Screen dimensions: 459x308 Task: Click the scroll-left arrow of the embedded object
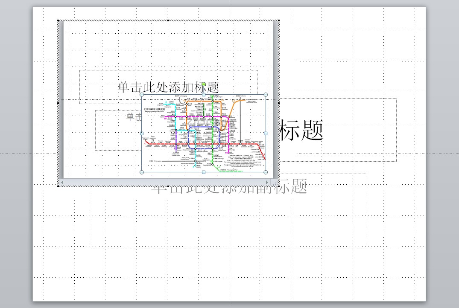click(x=62, y=182)
